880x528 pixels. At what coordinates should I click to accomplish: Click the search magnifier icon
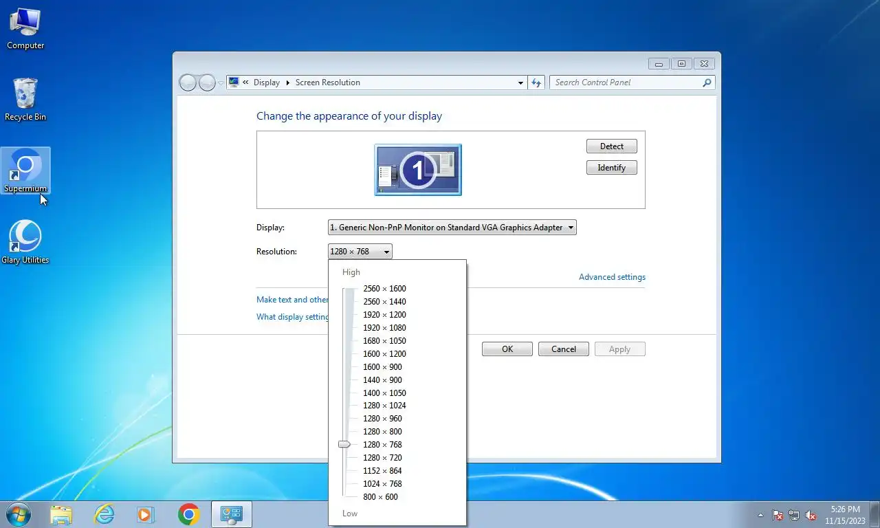(x=707, y=82)
